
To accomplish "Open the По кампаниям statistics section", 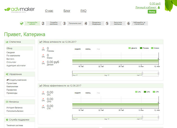I will [x=13, y=56].
